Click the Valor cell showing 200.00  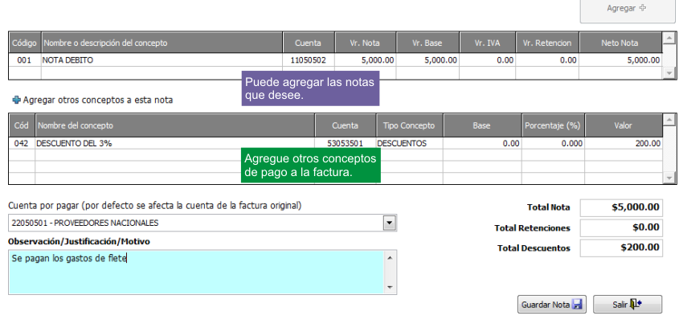click(x=624, y=143)
